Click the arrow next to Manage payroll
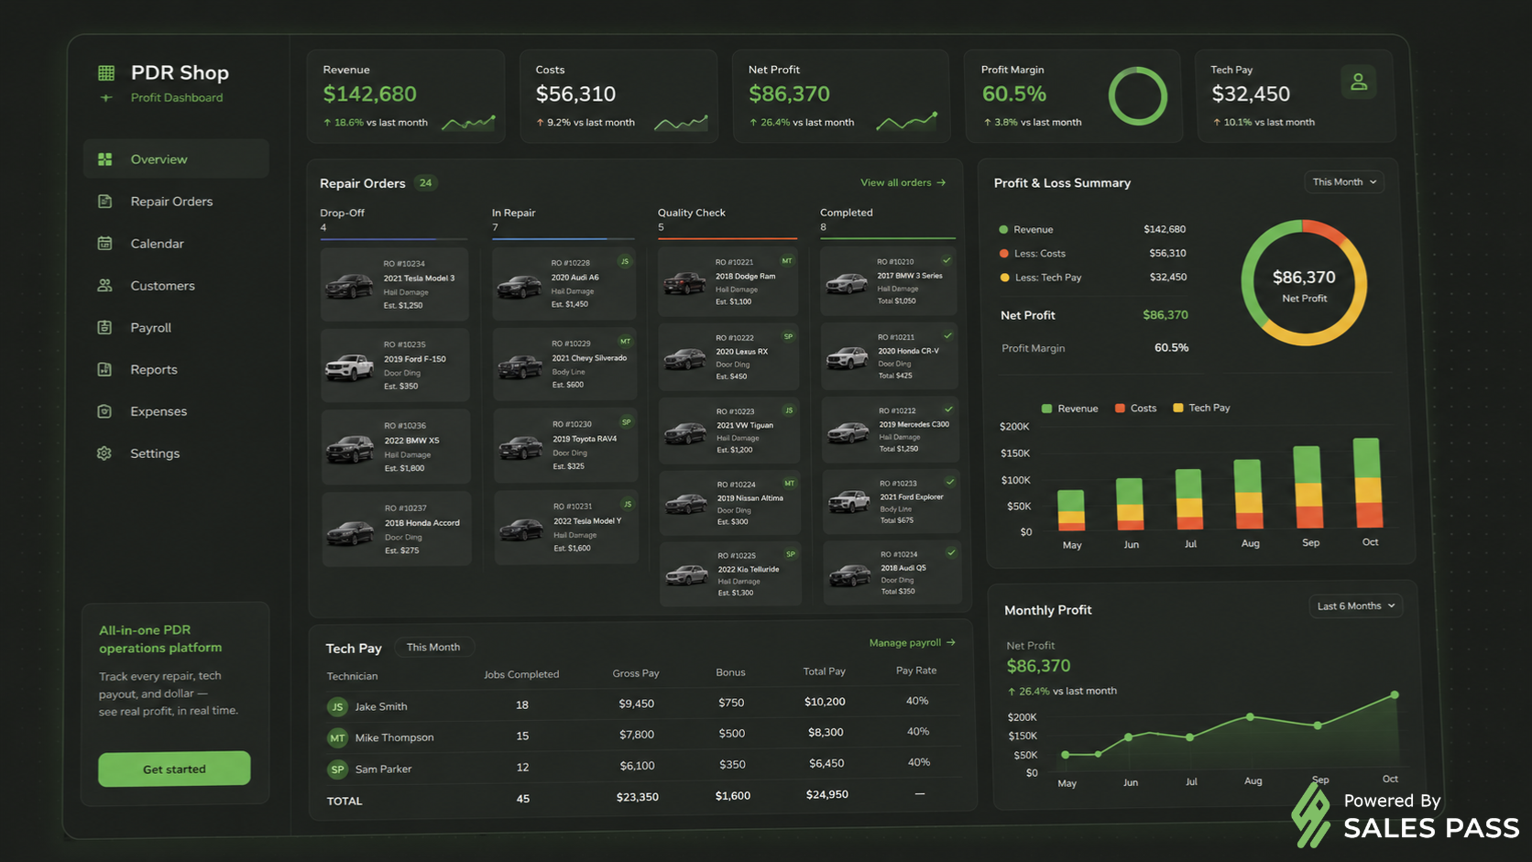The image size is (1532, 862). [950, 643]
